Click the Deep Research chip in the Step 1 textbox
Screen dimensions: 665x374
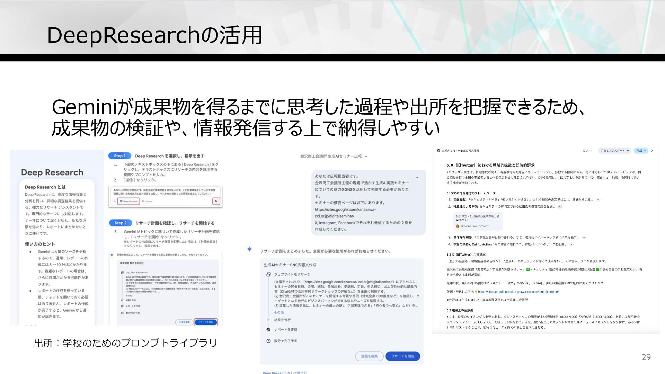128,201
